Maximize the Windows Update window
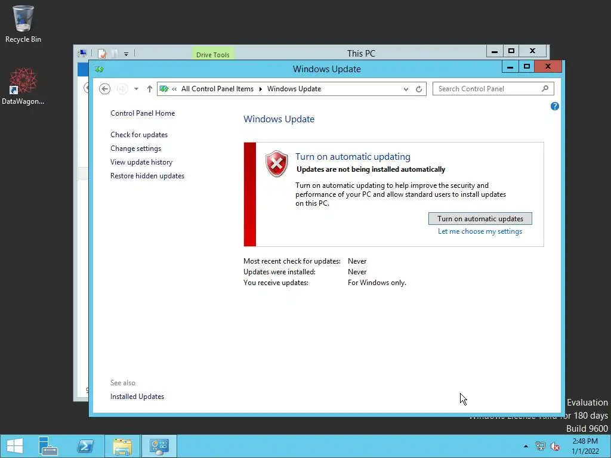The height and width of the screenshot is (458, 611). pyautogui.click(x=526, y=67)
